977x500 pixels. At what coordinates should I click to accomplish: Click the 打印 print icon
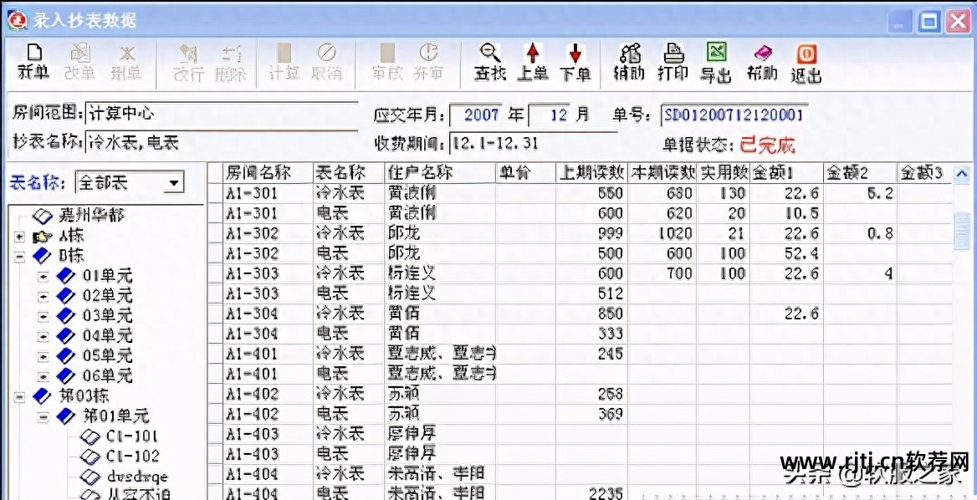point(673,53)
